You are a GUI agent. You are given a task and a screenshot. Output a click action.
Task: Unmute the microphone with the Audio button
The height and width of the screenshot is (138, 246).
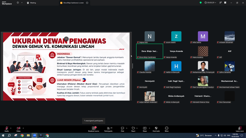[7, 129]
